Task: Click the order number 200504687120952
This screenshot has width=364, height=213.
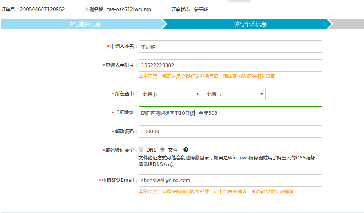Action: (x=42, y=9)
